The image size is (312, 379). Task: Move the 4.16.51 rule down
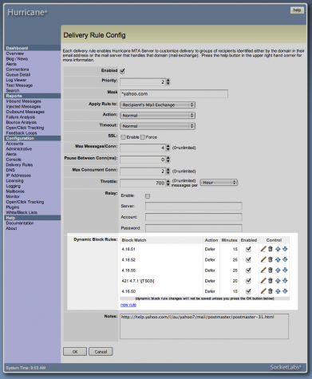285,249
